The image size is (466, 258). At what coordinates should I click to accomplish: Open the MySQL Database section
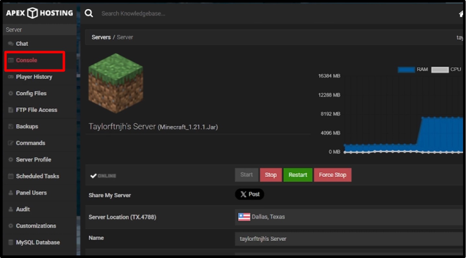pos(37,242)
